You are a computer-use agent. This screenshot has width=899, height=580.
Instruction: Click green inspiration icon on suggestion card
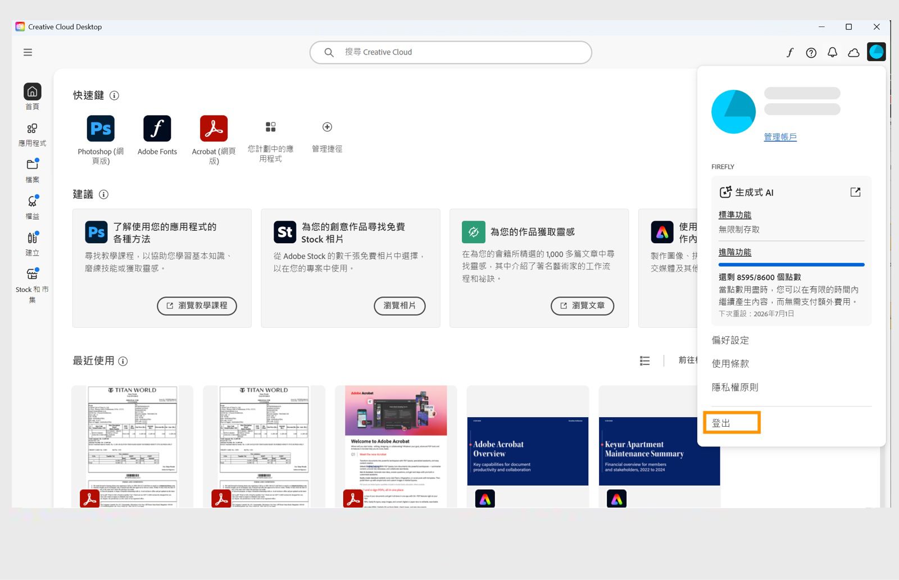[x=474, y=232]
